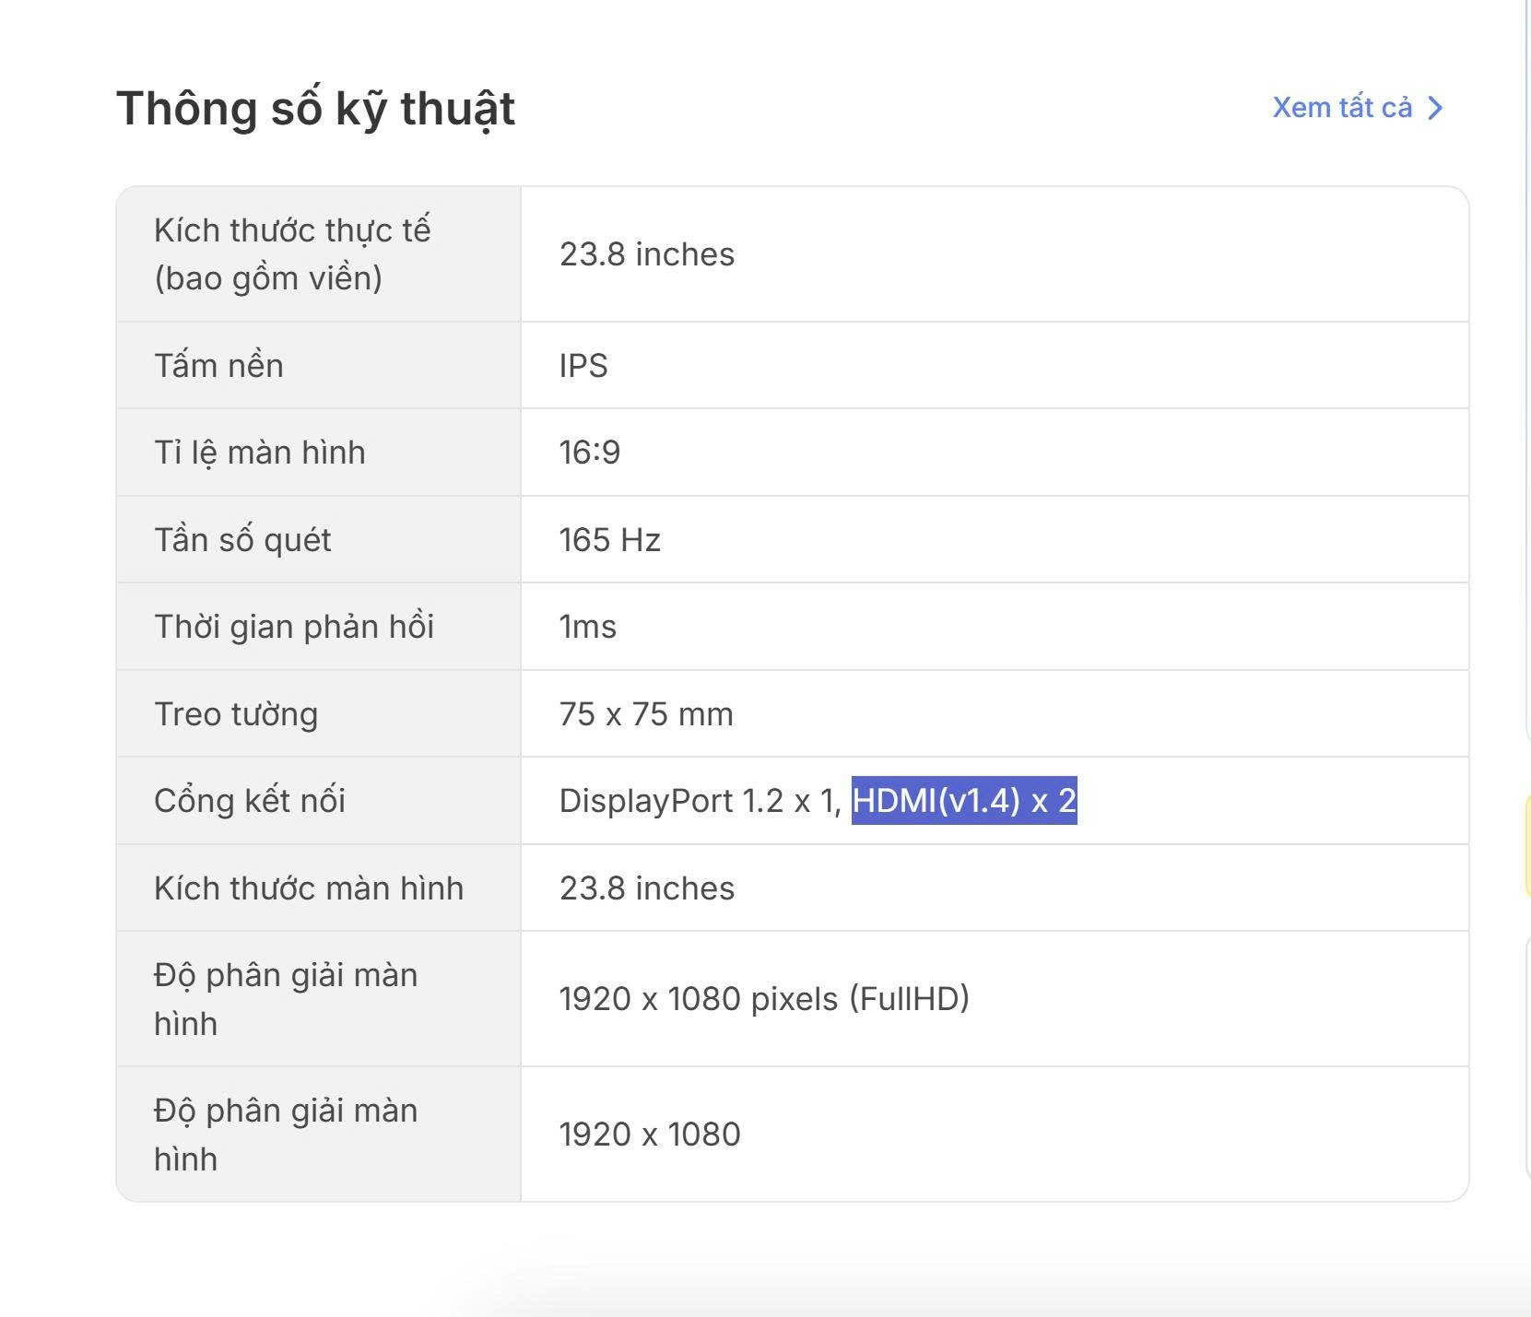Click the chevron arrow beside "Xem tất cả"
1531x1317 pixels.
1435,109
